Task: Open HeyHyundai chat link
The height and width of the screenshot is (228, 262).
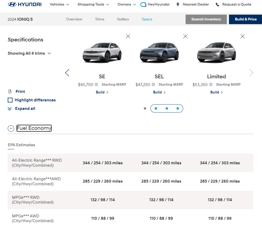Action: (155, 4)
